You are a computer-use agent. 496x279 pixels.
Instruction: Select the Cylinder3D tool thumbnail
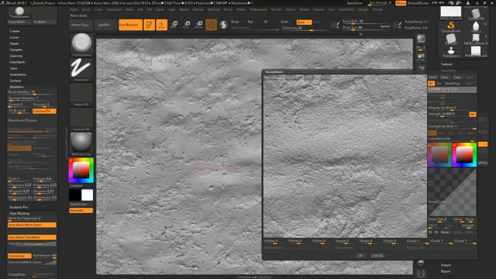pyautogui.click(x=476, y=14)
